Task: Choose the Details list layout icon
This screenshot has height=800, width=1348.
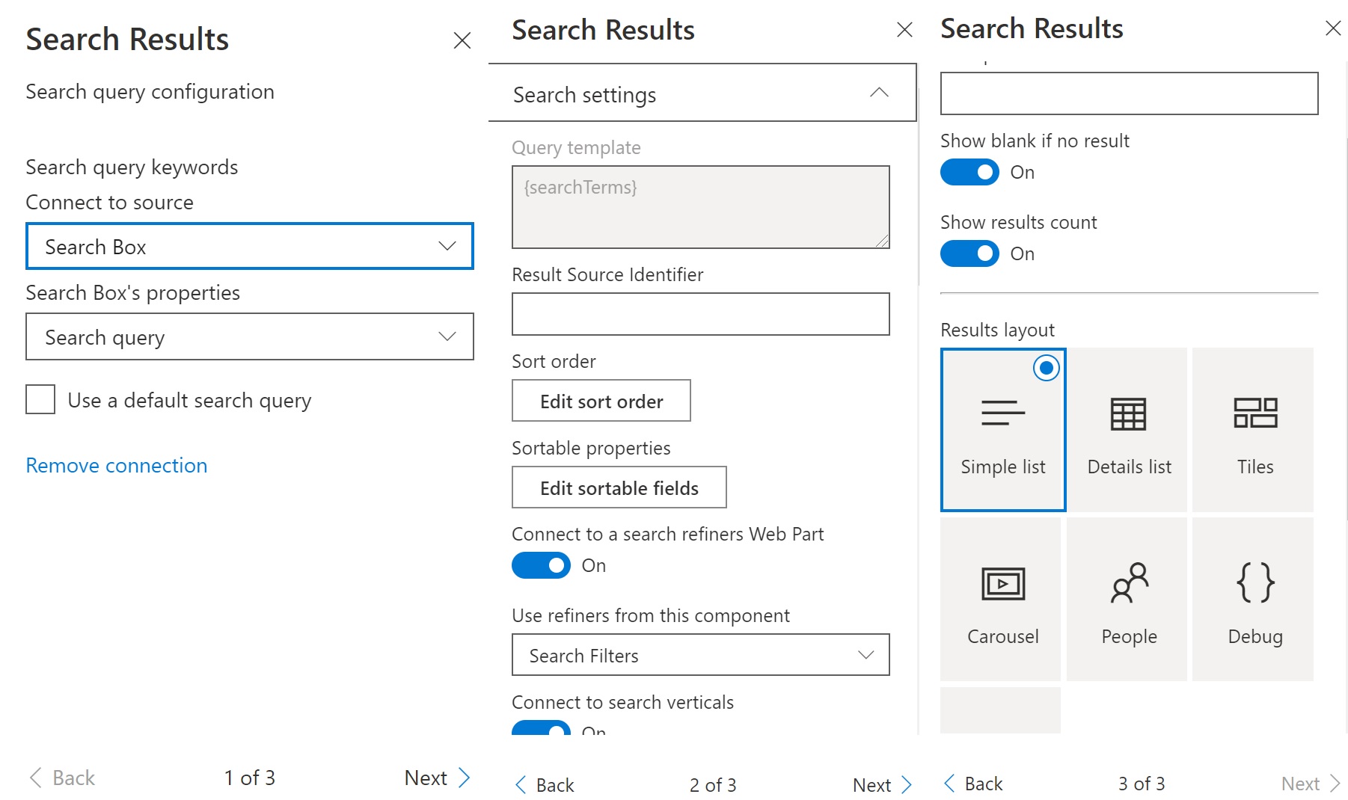Action: (1128, 414)
